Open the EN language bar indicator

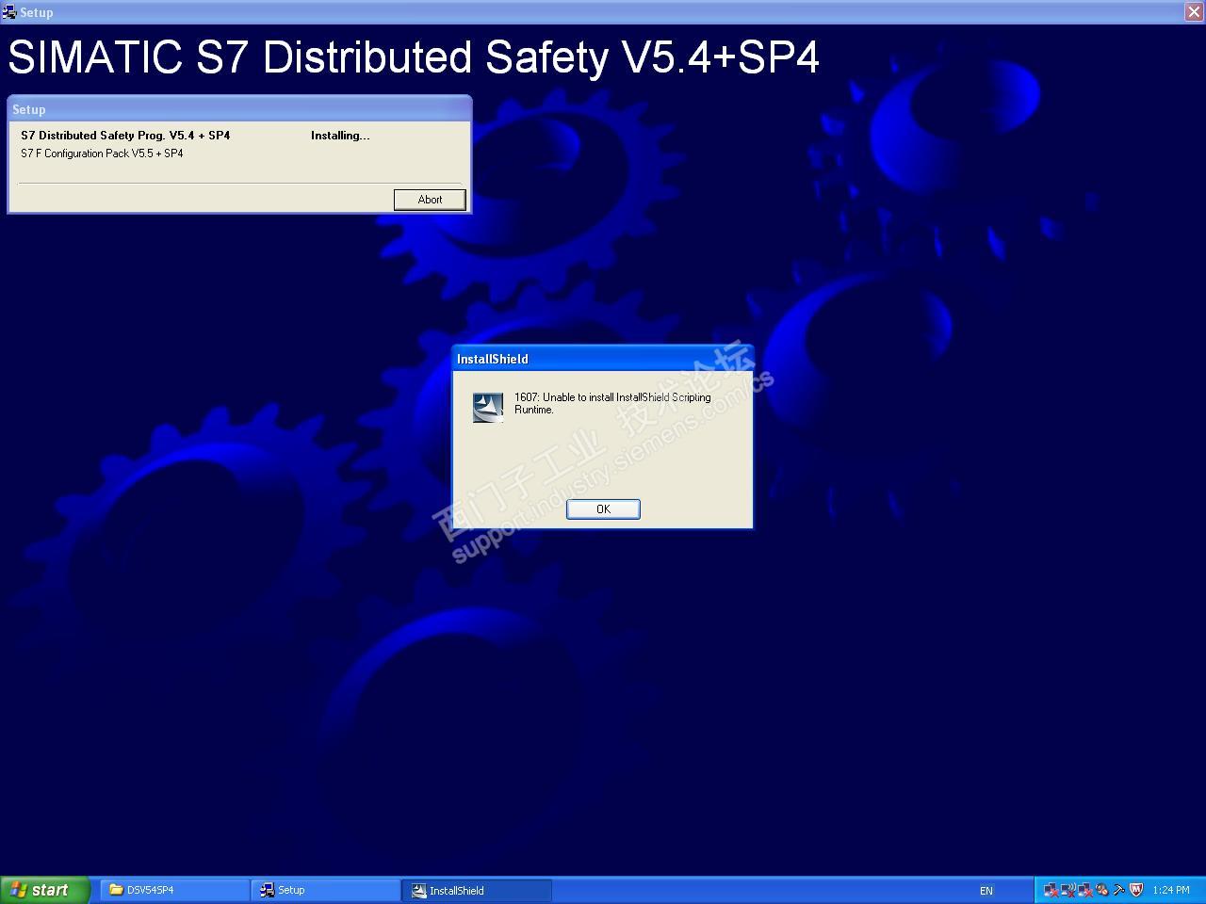click(986, 890)
